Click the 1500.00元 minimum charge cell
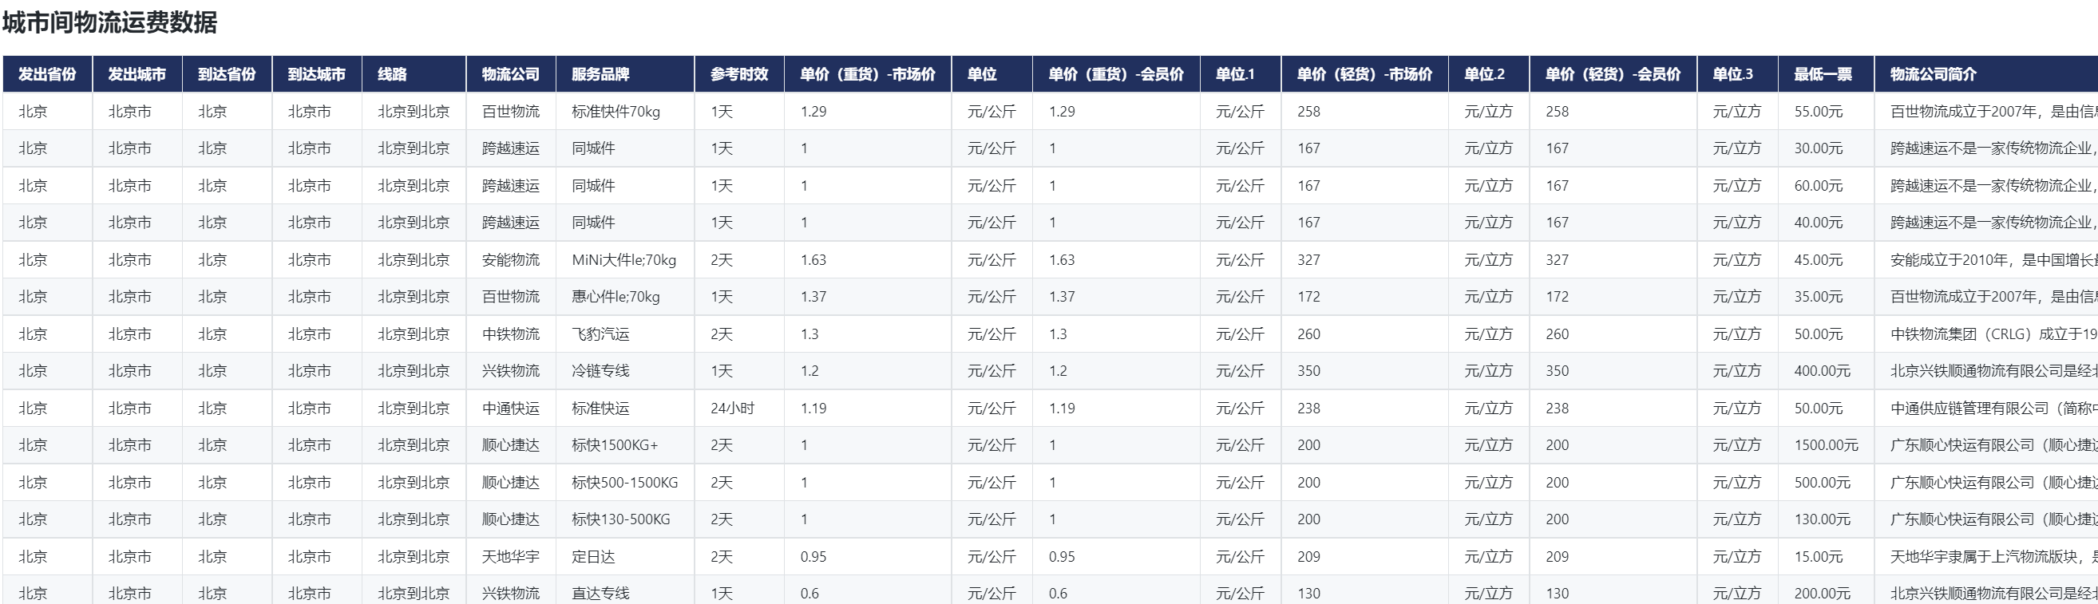2098x604 pixels. pyautogui.click(x=1826, y=445)
